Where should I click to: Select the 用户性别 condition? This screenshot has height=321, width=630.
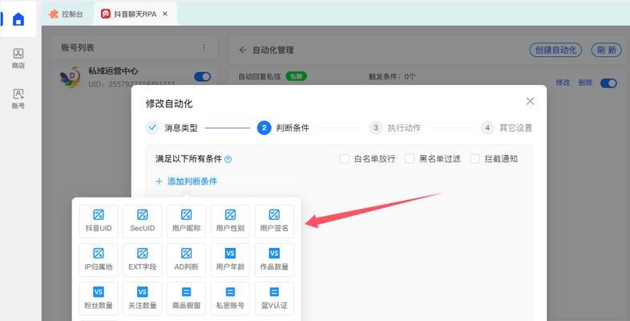230,221
